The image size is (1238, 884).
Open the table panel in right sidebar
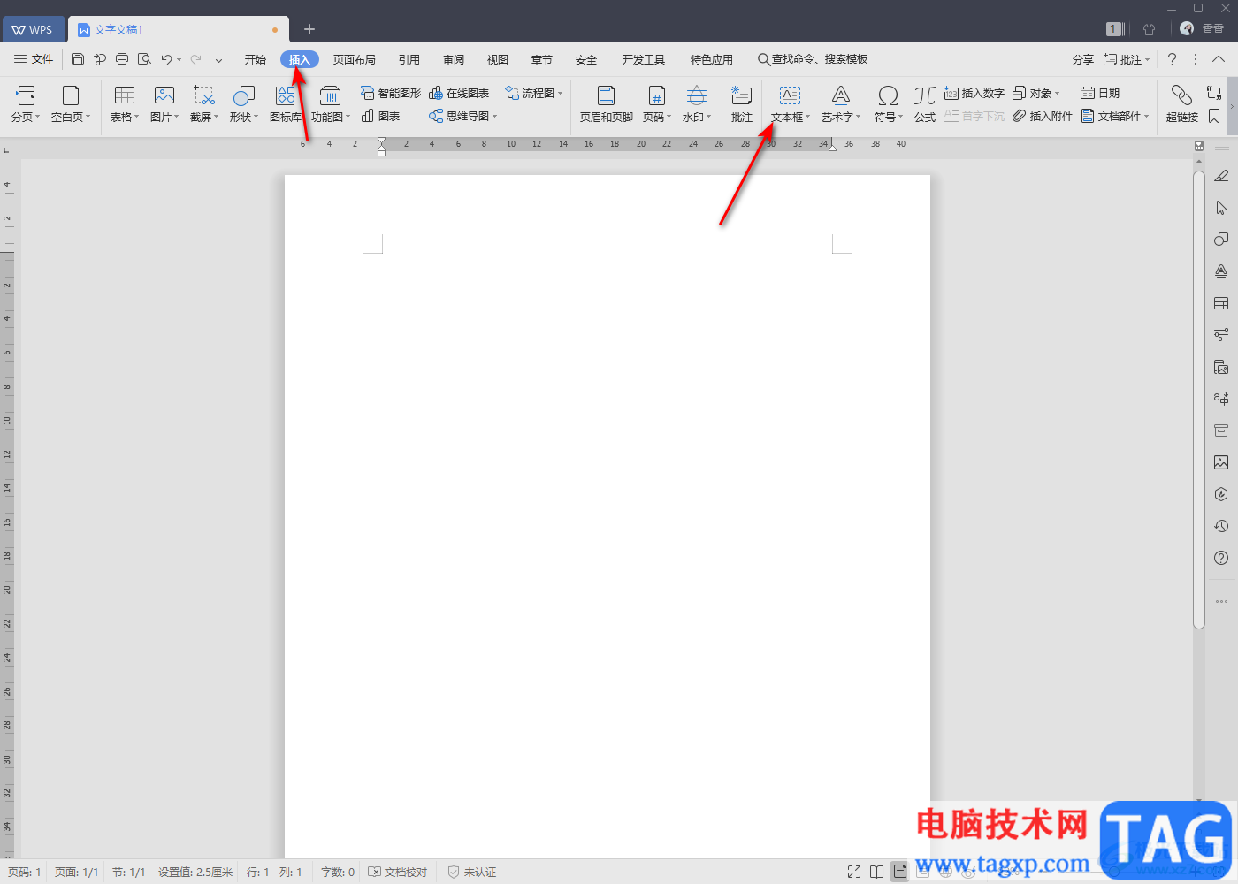click(x=1221, y=303)
